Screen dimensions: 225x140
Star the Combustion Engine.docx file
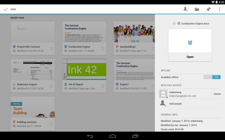click(174, 23)
